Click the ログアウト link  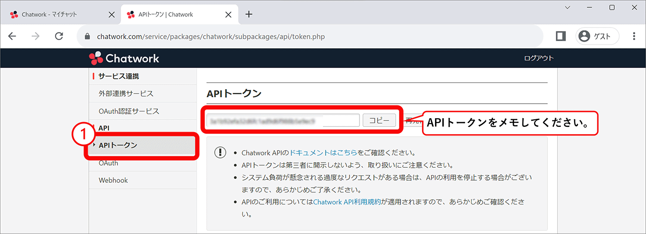point(539,58)
